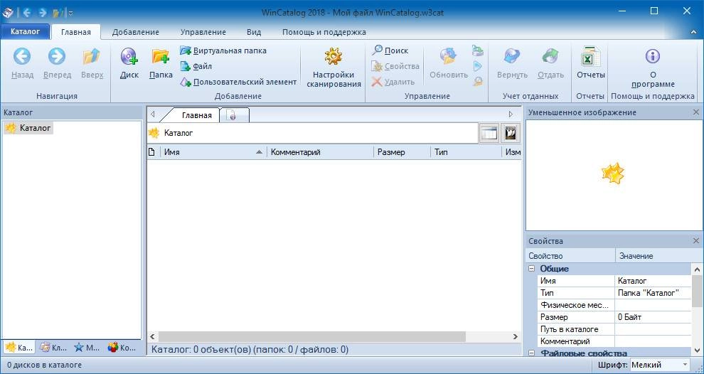This screenshot has height=374, width=704.
Task: Switch to the Кл... keywords bottom tab
Action: tap(53, 348)
